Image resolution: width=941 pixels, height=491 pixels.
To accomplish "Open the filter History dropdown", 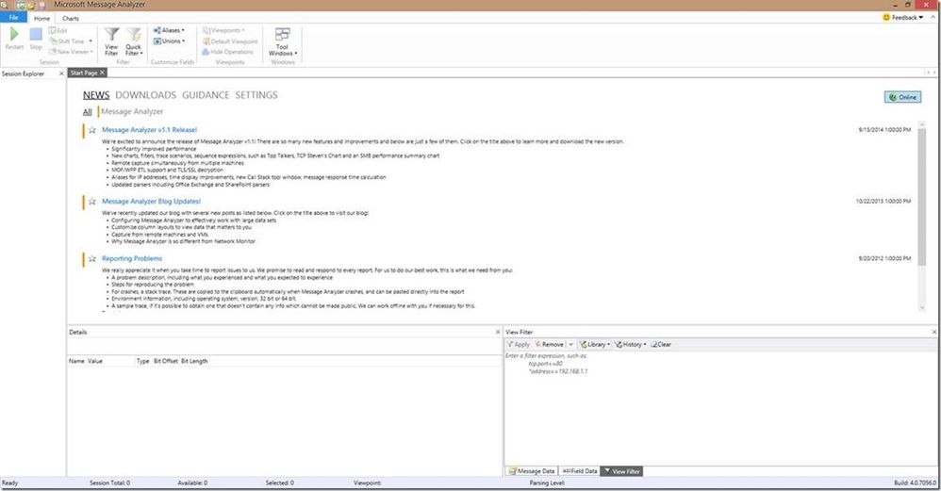I will tap(630, 344).
